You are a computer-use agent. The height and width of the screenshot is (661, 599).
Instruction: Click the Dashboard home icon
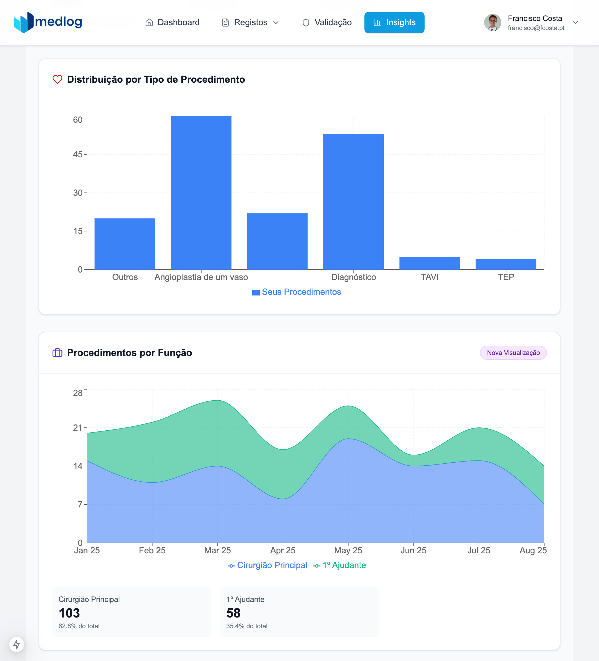pyautogui.click(x=149, y=23)
